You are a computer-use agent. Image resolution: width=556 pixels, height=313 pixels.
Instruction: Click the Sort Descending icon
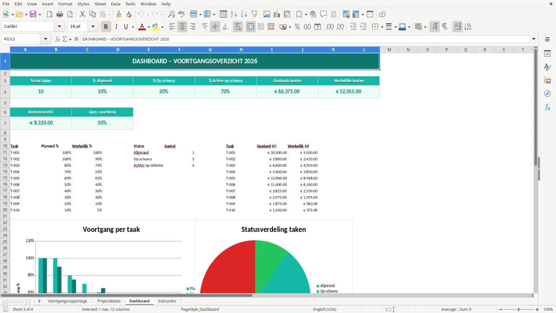pos(244,14)
